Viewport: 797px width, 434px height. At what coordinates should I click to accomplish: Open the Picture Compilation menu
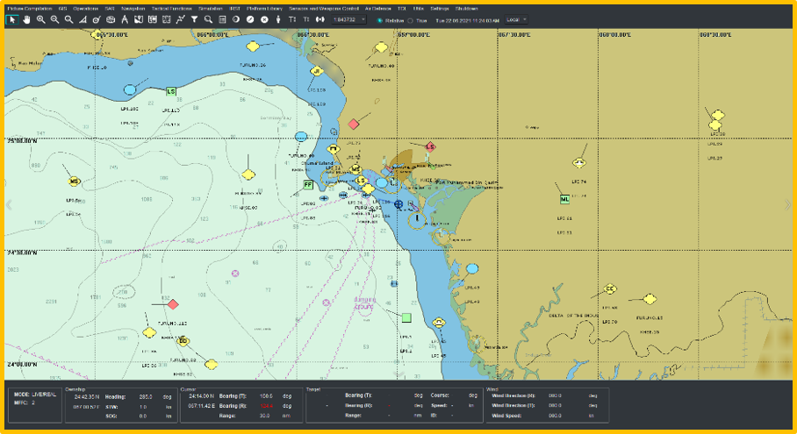tap(30, 8)
